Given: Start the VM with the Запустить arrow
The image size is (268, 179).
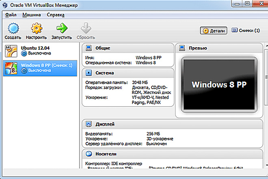Looking at the screenshot, I should [62, 28].
